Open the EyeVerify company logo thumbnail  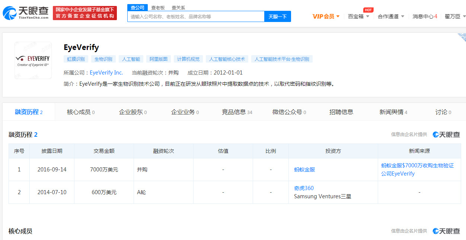pos(33,60)
